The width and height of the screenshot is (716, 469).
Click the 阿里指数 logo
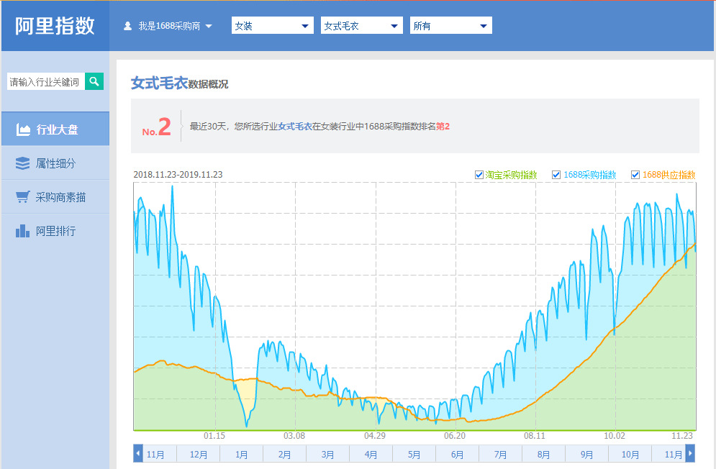[55, 26]
